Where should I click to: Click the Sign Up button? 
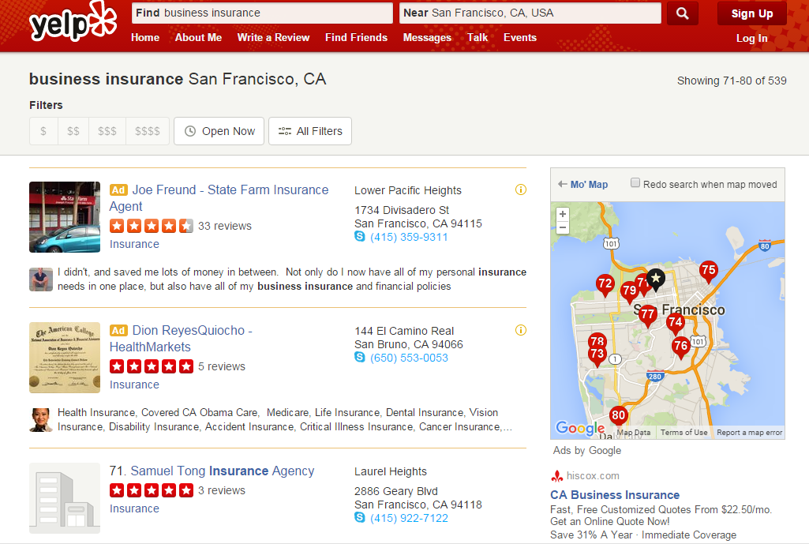pos(751,13)
